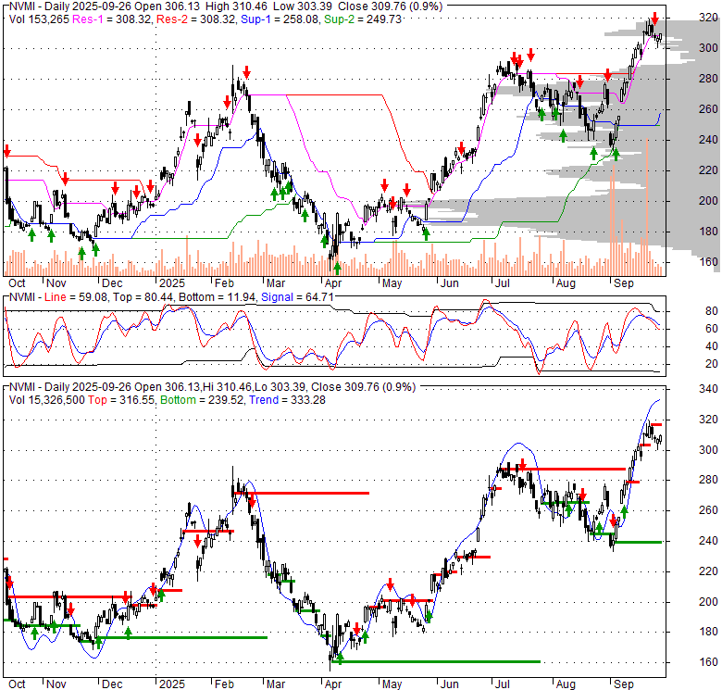Screen dimensions: 722x690
Task: Click the Jun month label under bottom chart
Action: click(x=450, y=684)
